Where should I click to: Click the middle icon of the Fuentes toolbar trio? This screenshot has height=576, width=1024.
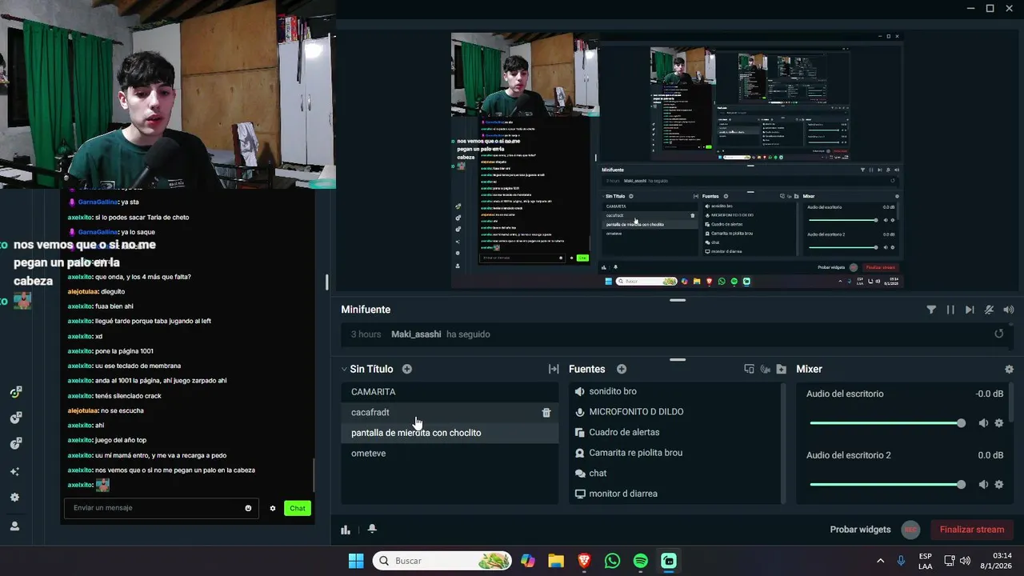pyautogui.click(x=765, y=369)
